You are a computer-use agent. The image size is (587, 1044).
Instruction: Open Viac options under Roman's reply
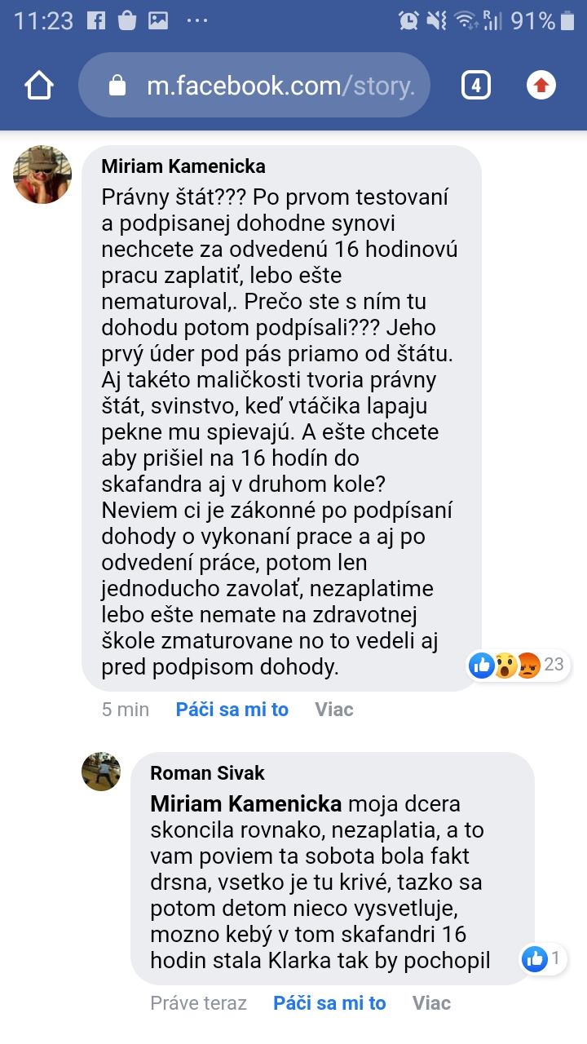coord(431,1003)
